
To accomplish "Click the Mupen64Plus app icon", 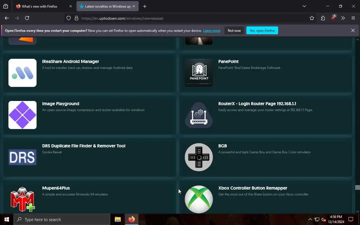I will 22,199.
